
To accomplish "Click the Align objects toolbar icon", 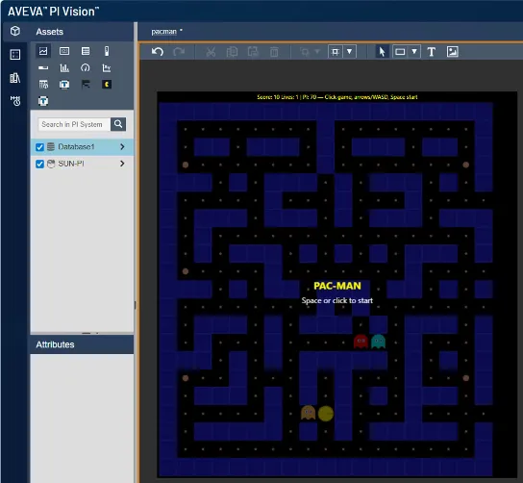I will [336, 52].
